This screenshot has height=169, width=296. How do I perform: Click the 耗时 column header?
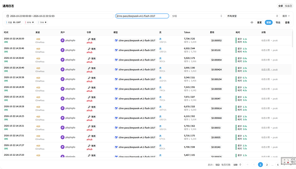238,32
